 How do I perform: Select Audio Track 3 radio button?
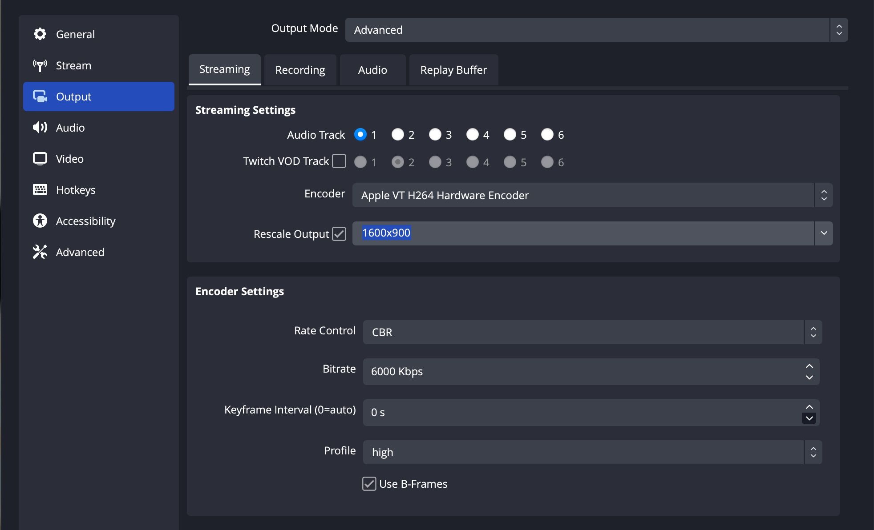(435, 134)
